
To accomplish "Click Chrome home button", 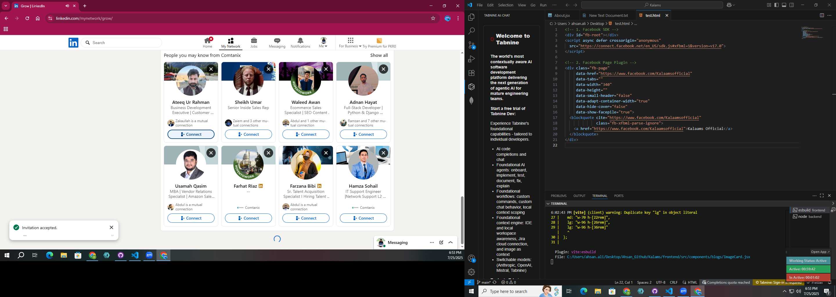I will point(38,19).
